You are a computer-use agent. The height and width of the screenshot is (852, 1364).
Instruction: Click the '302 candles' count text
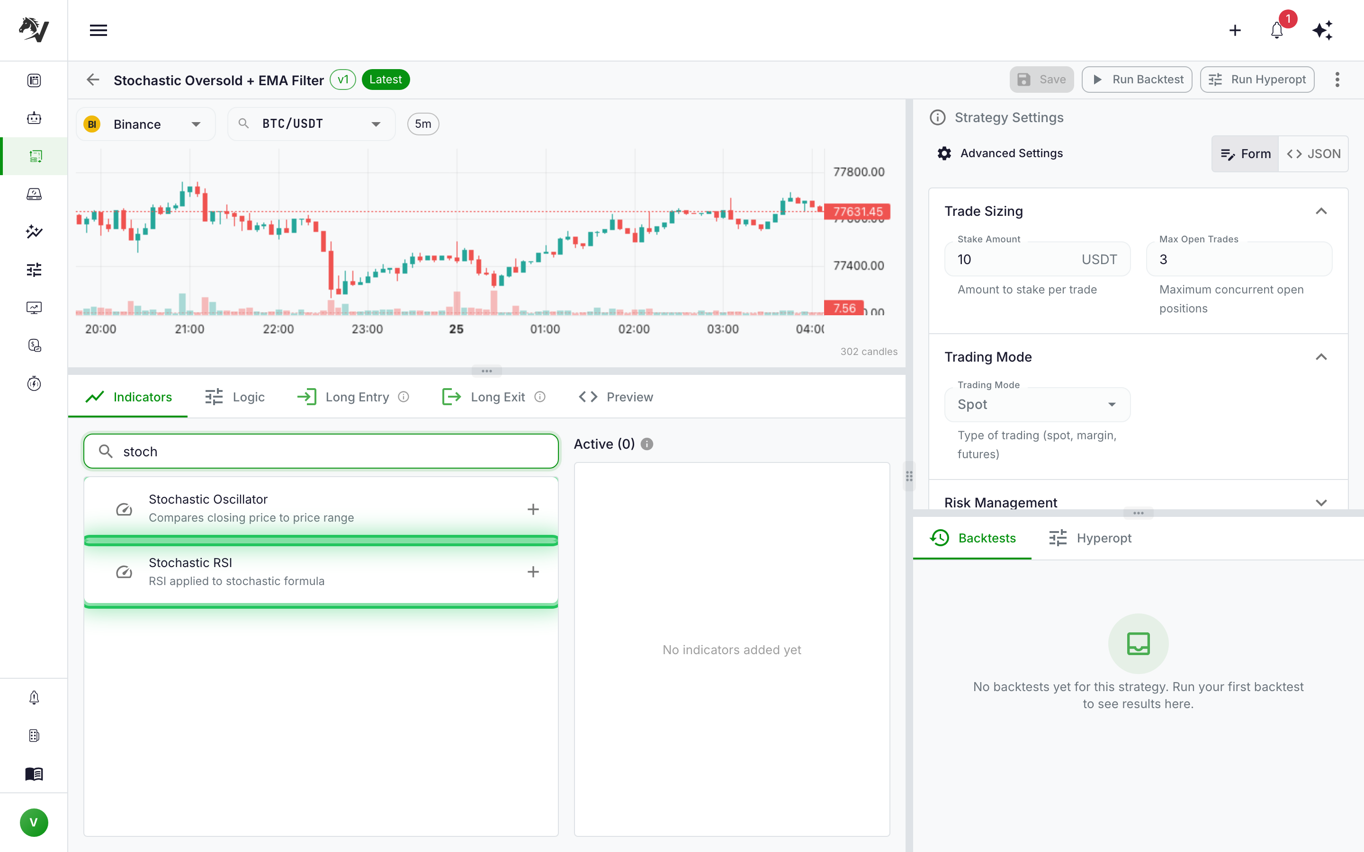click(x=869, y=352)
